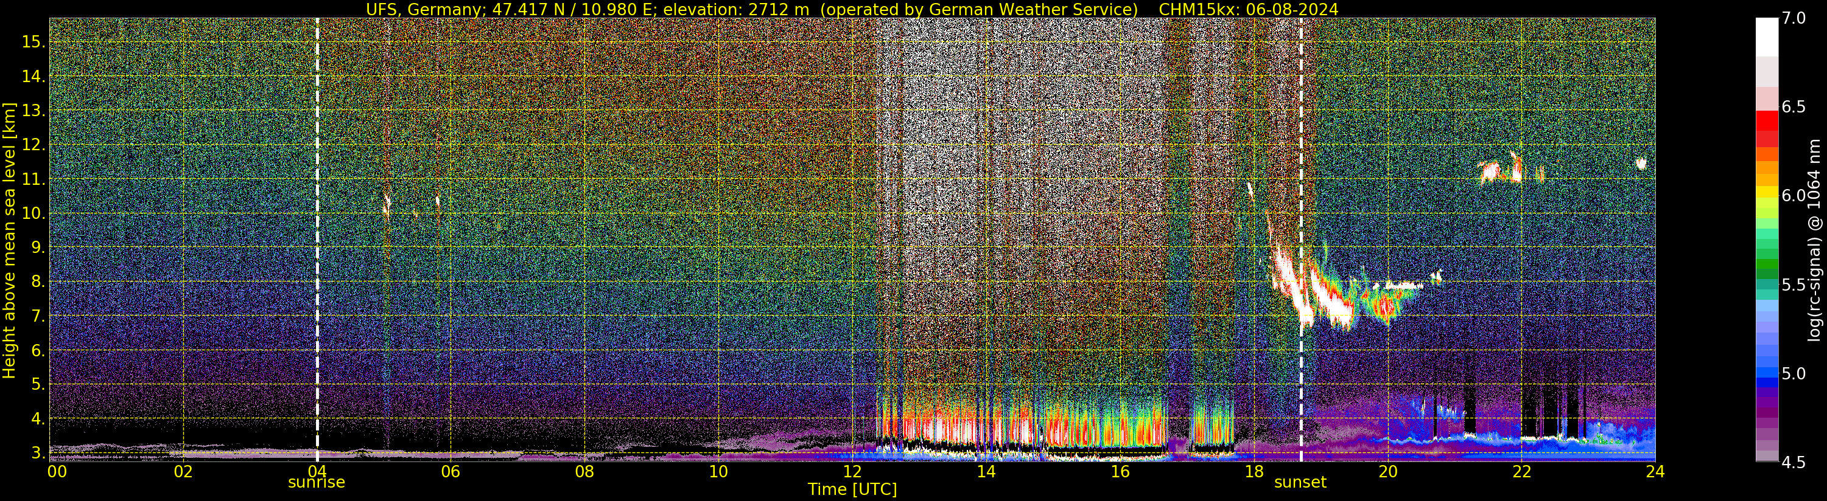The height and width of the screenshot is (501, 1827).
Task: Click the 'Time [UTC]' axis label
Action: tap(852, 489)
